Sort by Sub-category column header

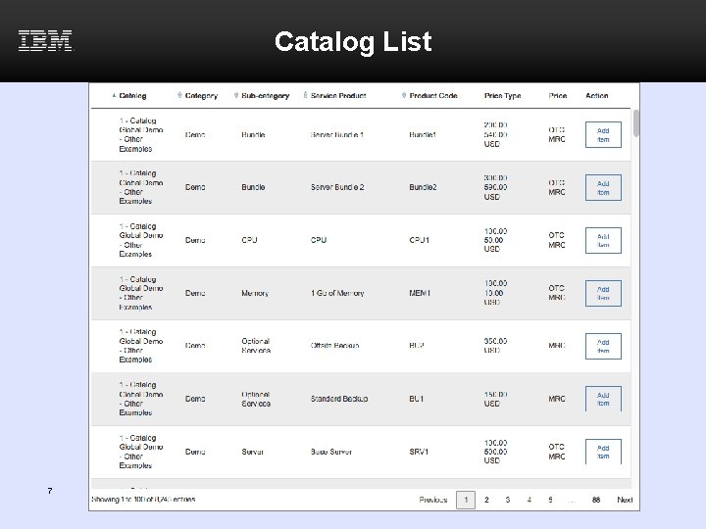coord(265,96)
